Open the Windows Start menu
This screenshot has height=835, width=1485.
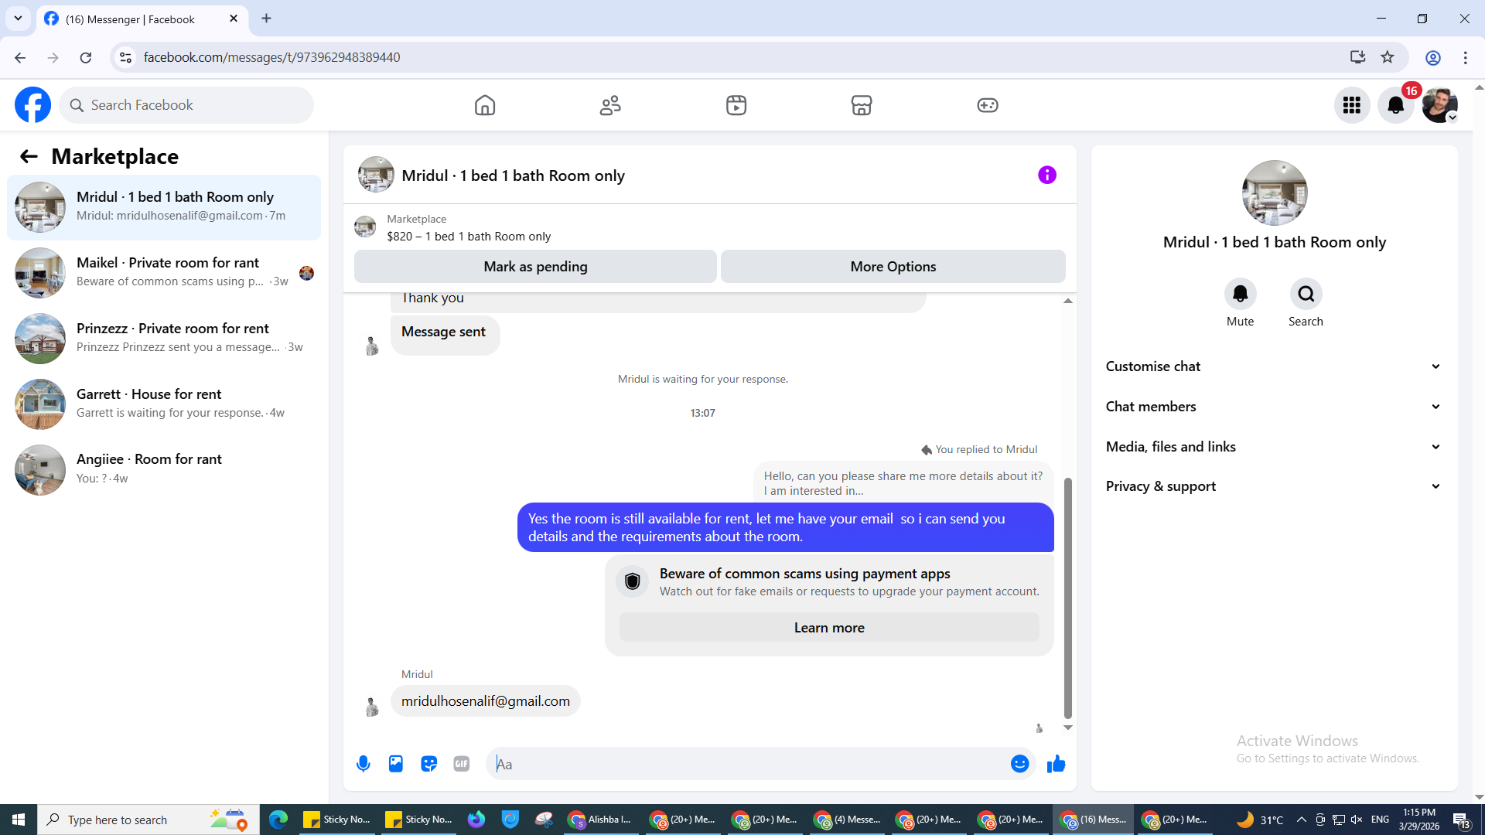19,820
